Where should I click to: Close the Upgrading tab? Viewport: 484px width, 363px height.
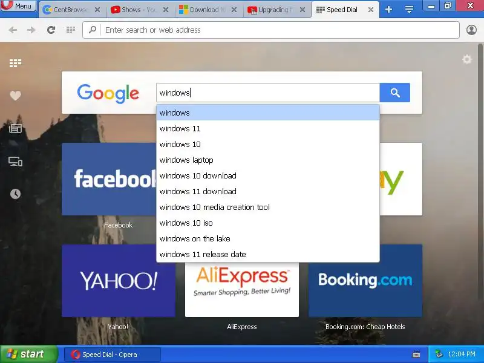[x=302, y=10]
